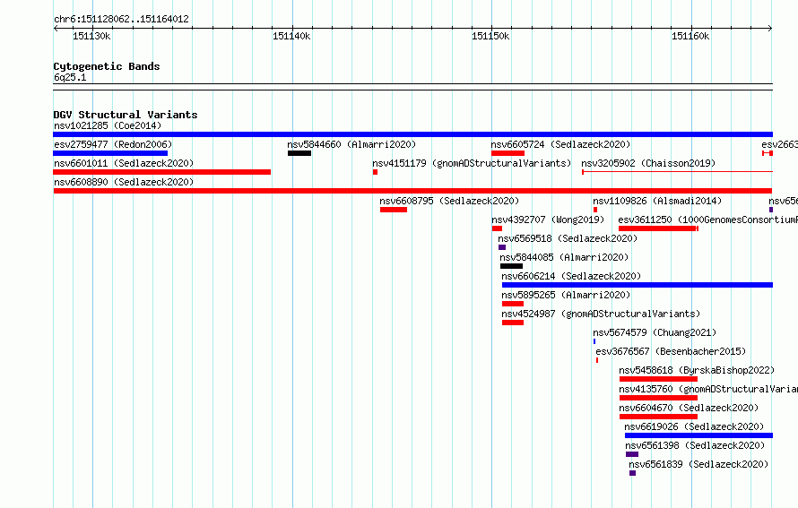Open nsv6561839 (Sedlazeck2020) label
The image size is (798, 508).
click(x=698, y=464)
